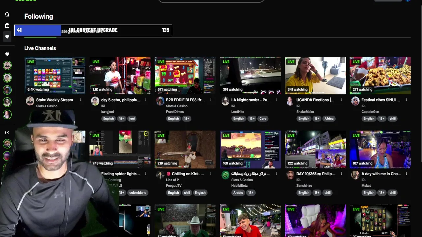422x237 pixels.
Task: Open Mskat avatar beside A day with me
Action: click(x=355, y=175)
